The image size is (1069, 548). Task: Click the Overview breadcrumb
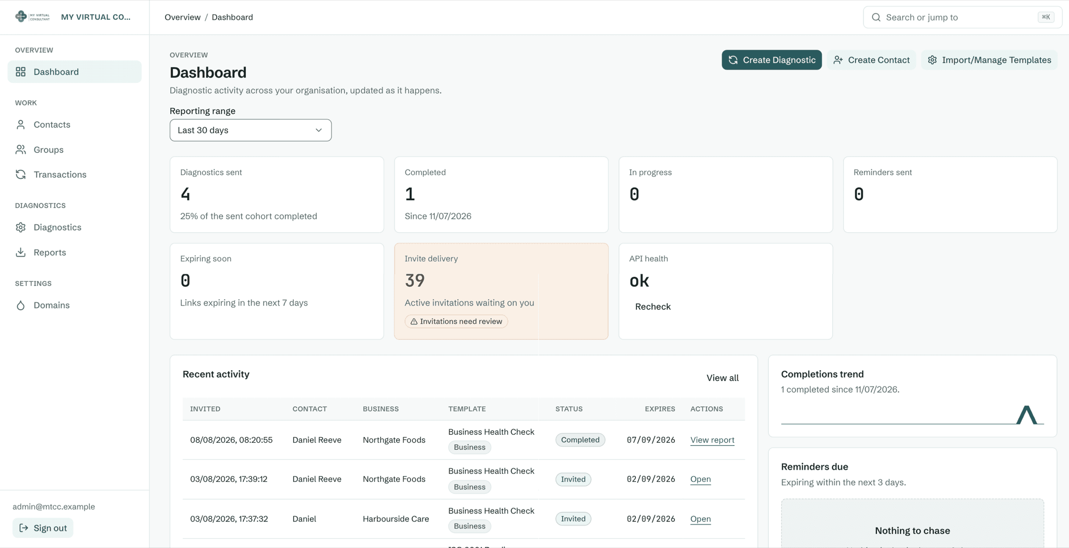182,17
